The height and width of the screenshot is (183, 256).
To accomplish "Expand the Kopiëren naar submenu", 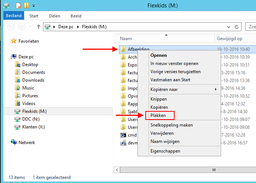I will pyautogui.click(x=183, y=89).
